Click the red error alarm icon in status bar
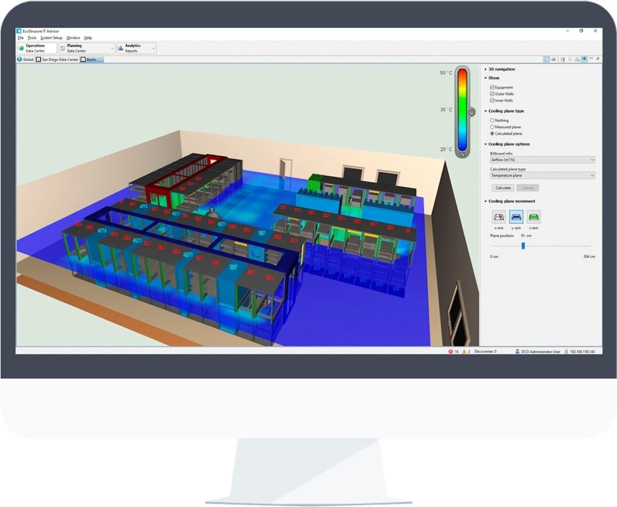The width and height of the screenshot is (617, 507). (x=451, y=352)
